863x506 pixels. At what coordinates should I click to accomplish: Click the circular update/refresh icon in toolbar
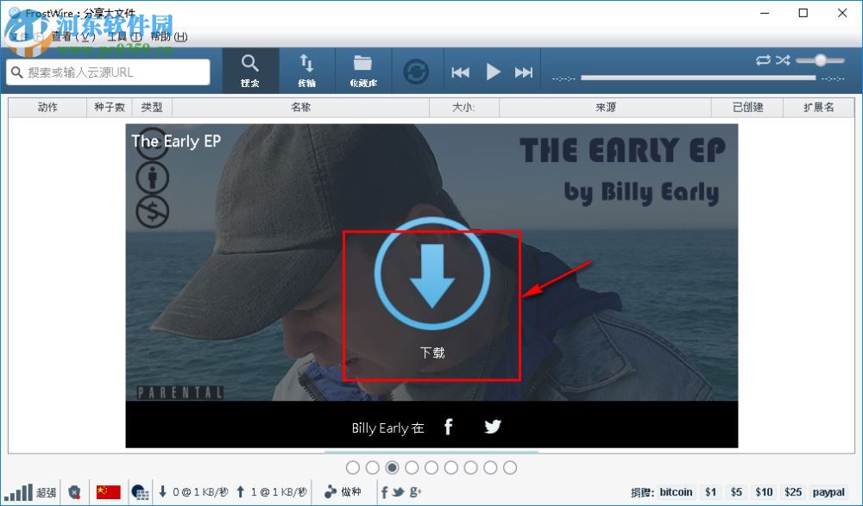pos(416,72)
